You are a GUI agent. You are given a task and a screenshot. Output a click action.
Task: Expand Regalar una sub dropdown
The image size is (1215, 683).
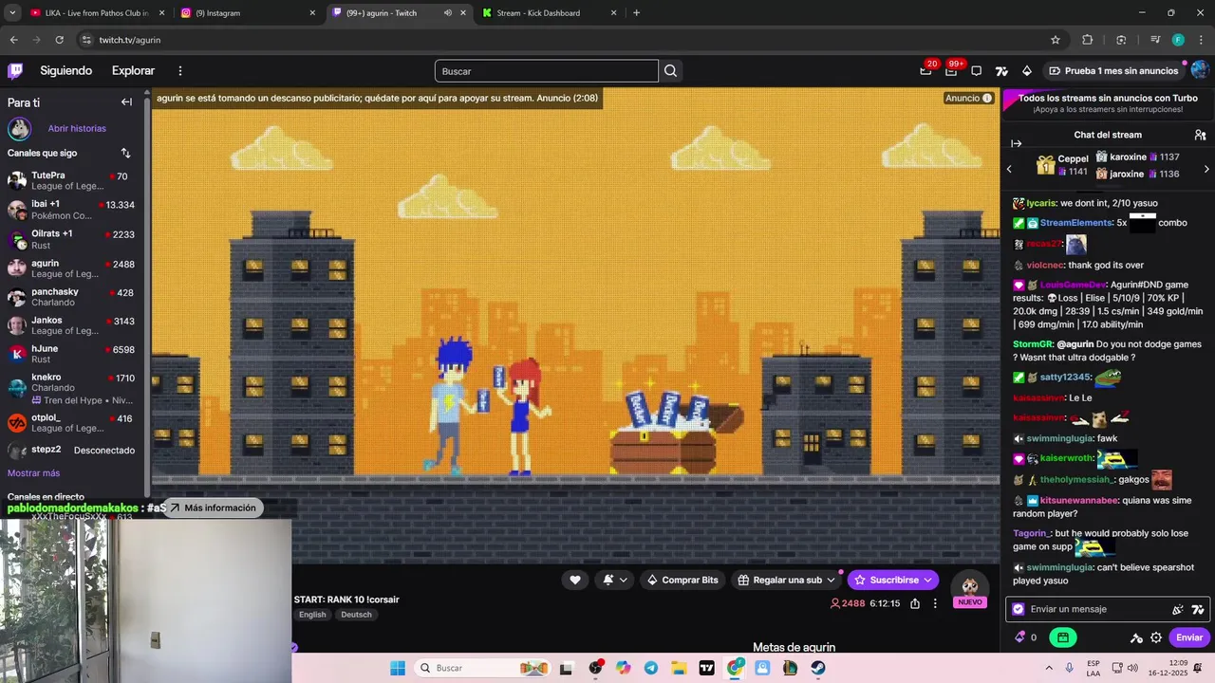(831, 580)
